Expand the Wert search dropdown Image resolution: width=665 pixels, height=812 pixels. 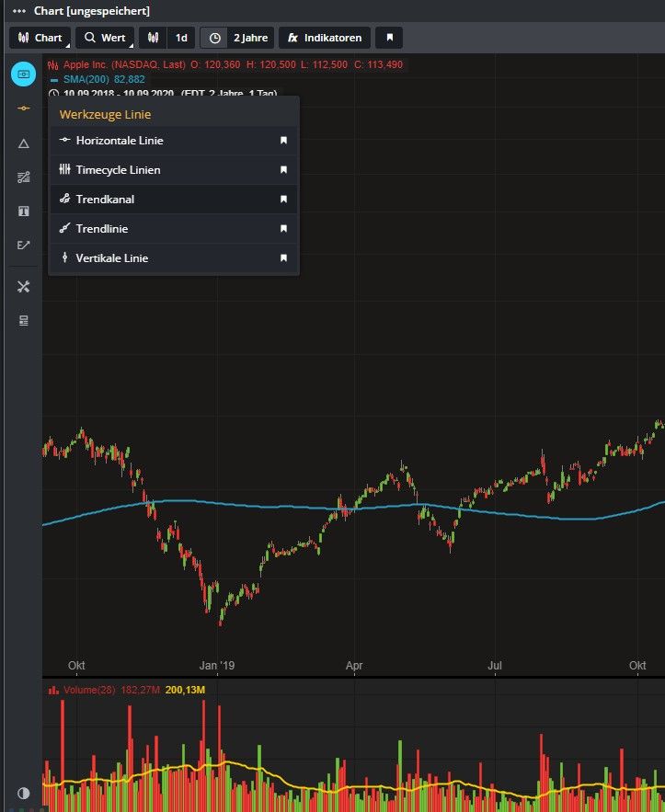click(x=105, y=38)
